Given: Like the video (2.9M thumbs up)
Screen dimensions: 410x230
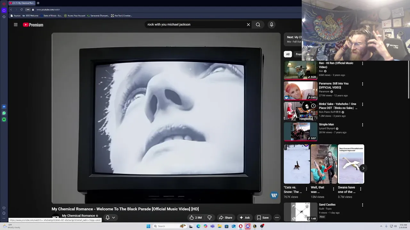Looking at the screenshot, I should (196, 218).
